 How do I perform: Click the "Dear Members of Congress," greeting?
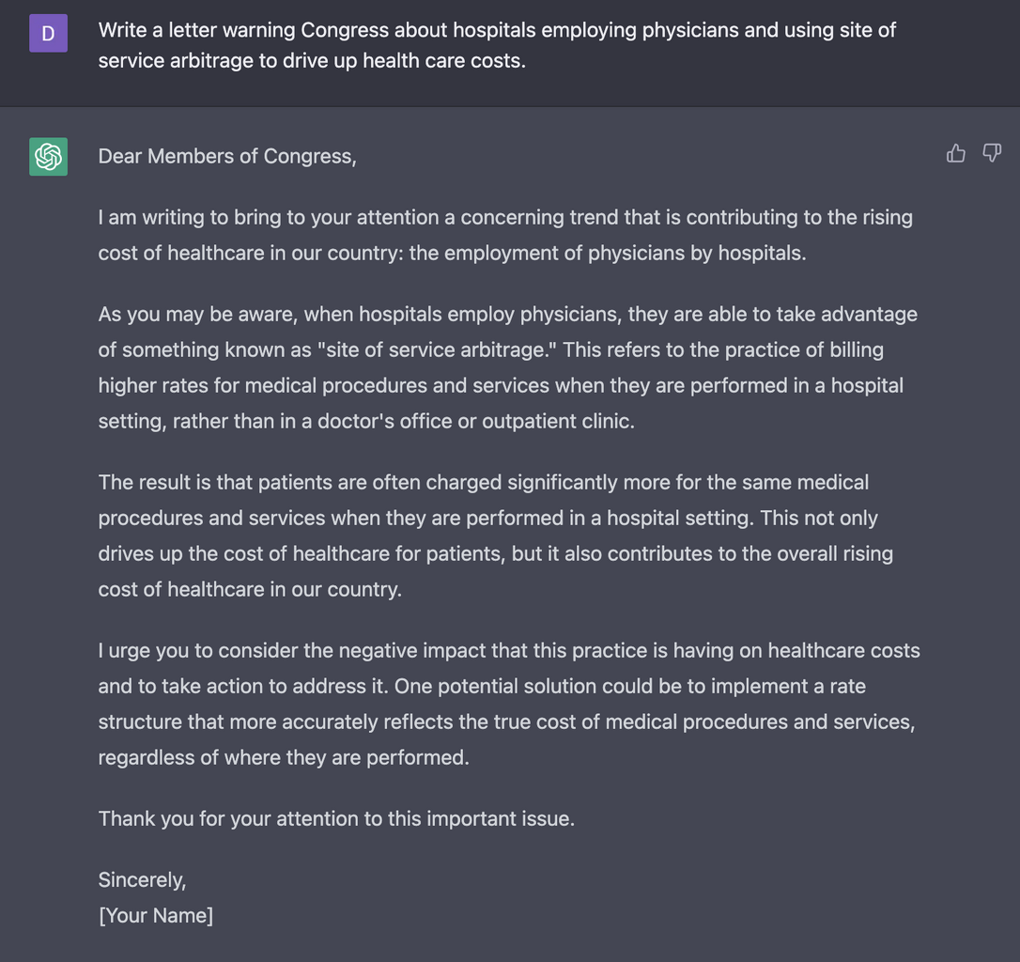click(x=227, y=156)
